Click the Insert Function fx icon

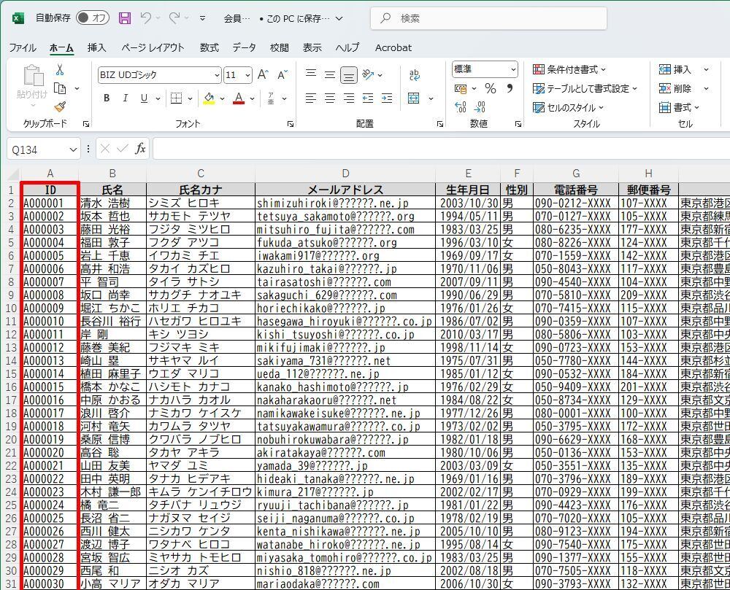(x=140, y=149)
